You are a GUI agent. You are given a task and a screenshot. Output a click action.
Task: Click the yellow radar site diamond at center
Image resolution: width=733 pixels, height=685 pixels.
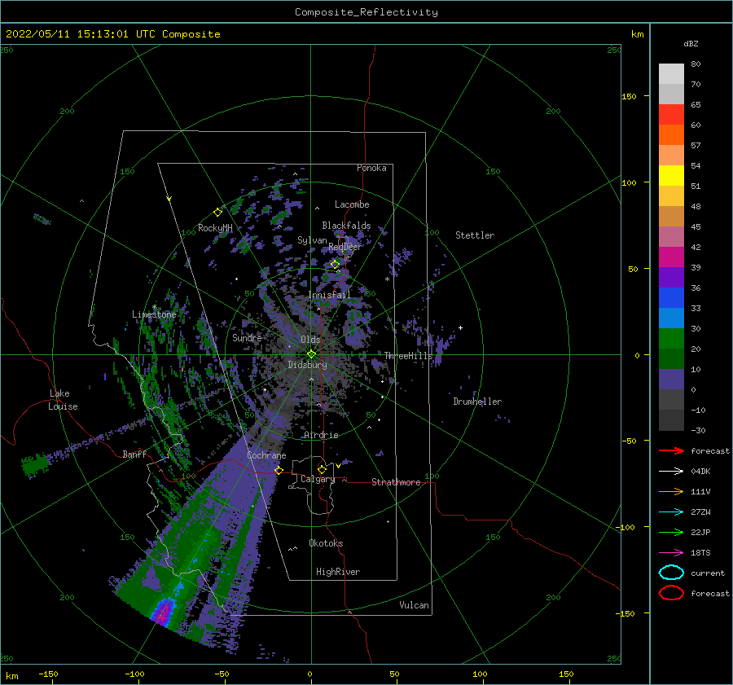[311, 354]
